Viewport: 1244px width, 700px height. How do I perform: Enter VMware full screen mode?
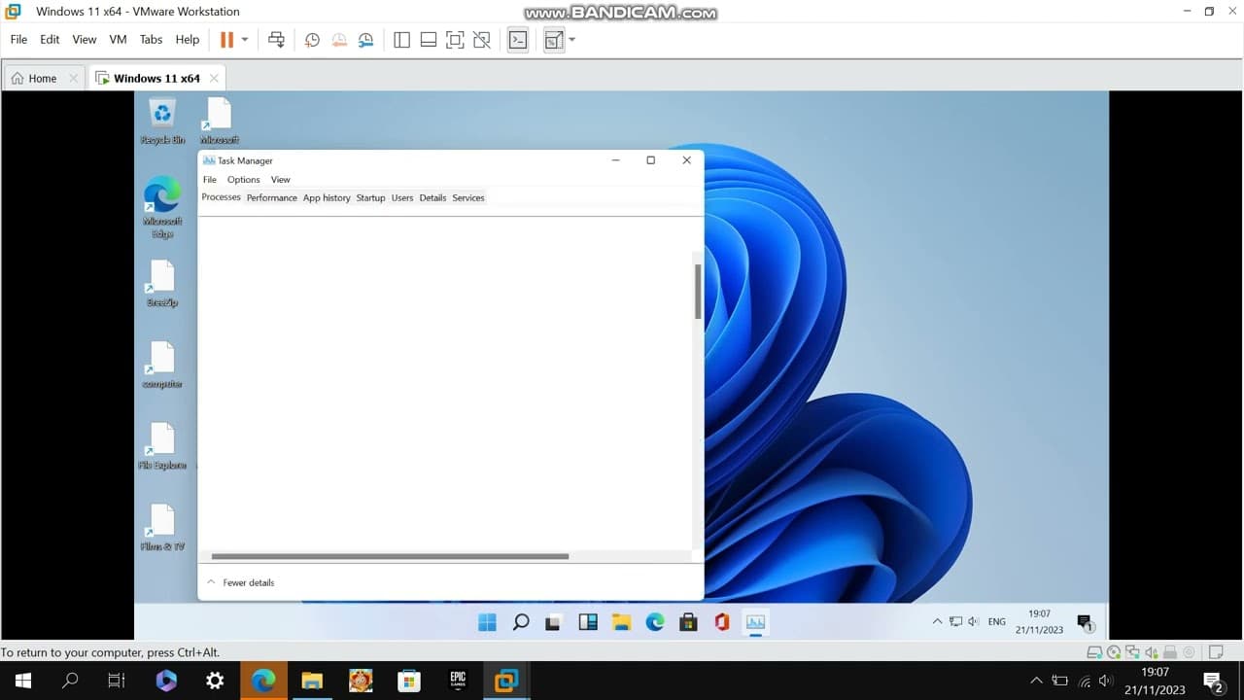(x=455, y=40)
